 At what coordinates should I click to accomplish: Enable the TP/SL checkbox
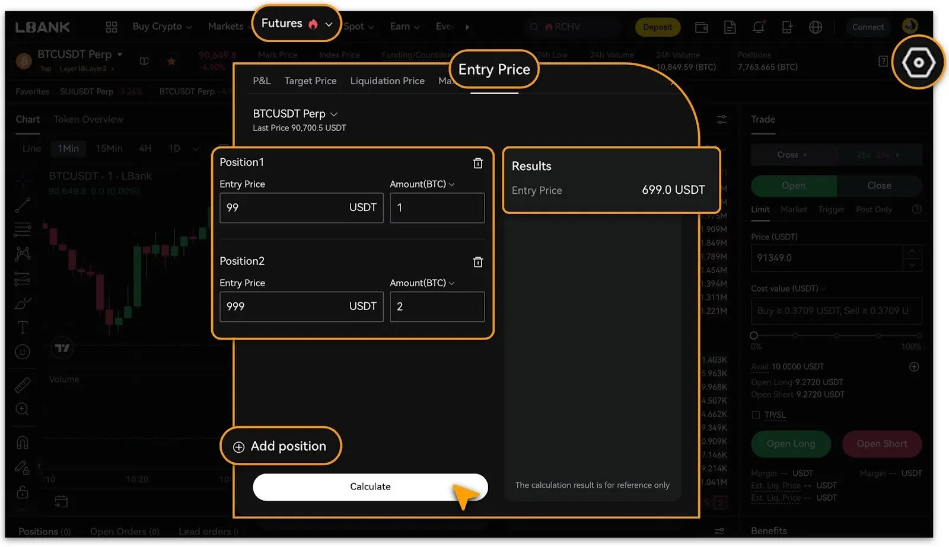pyautogui.click(x=756, y=415)
